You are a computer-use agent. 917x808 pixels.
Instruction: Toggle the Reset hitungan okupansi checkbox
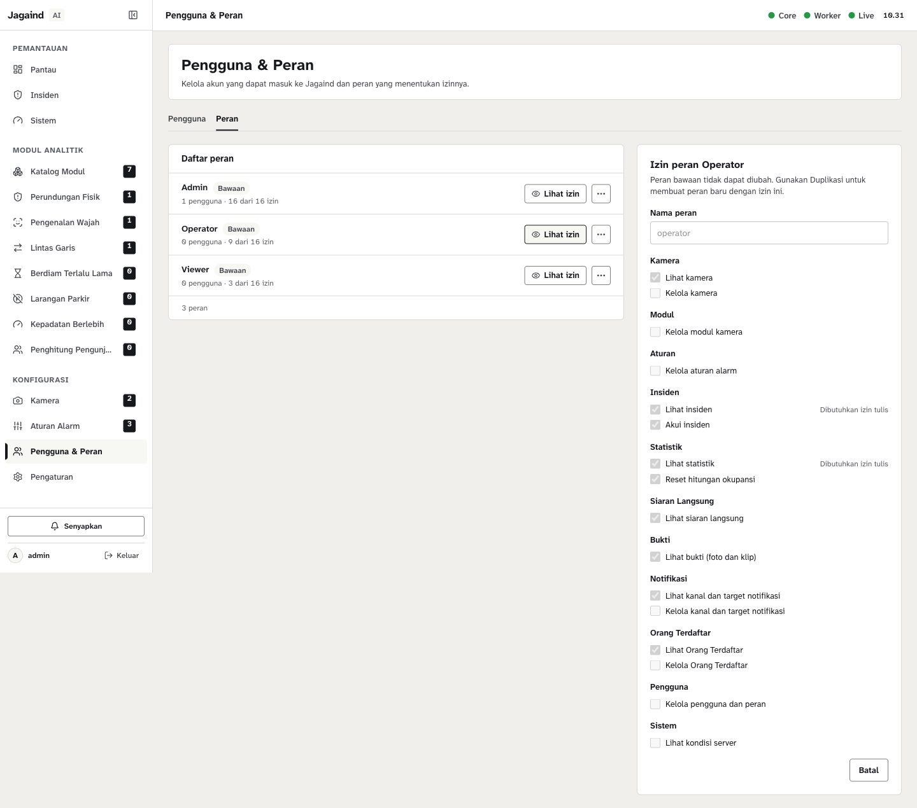click(655, 479)
